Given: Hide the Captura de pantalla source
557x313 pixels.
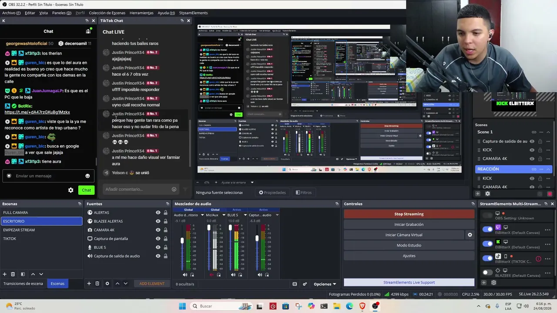Looking at the screenshot, I should [158, 239].
